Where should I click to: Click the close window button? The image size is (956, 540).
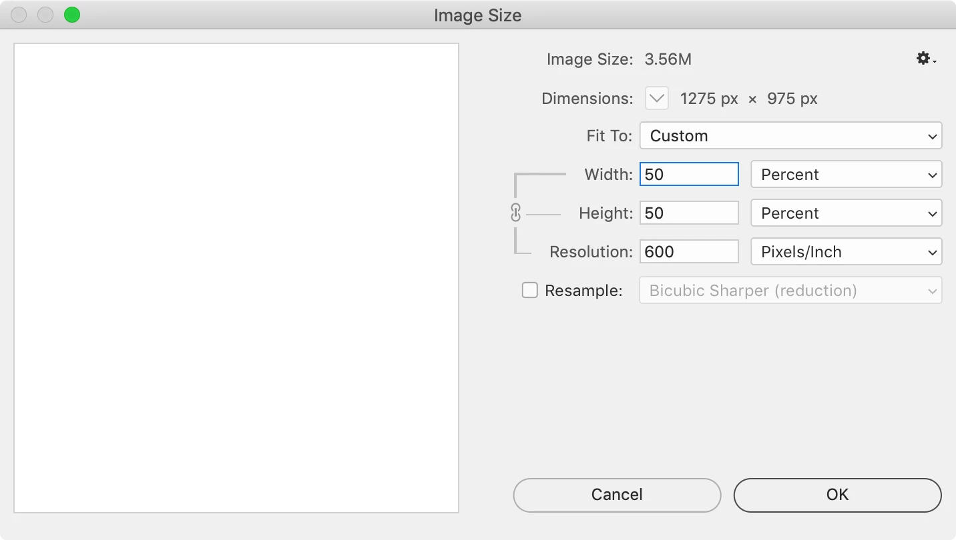[19, 15]
